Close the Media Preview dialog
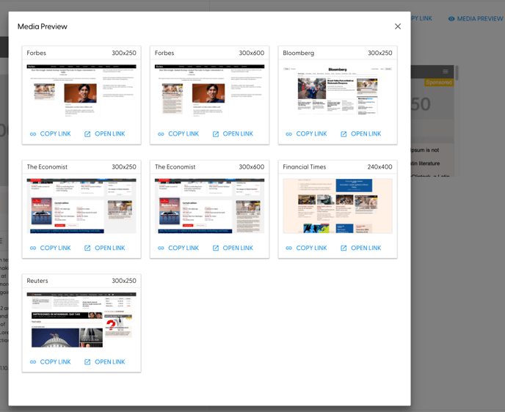The width and height of the screenshot is (505, 412). click(398, 26)
